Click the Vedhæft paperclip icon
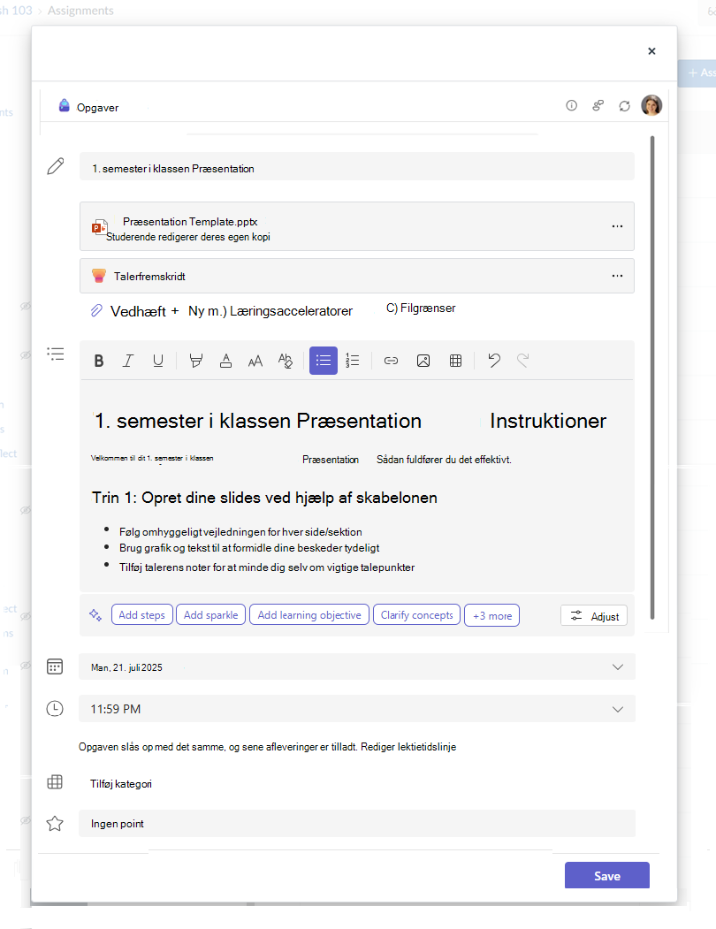The width and height of the screenshot is (716, 929). click(96, 310)
